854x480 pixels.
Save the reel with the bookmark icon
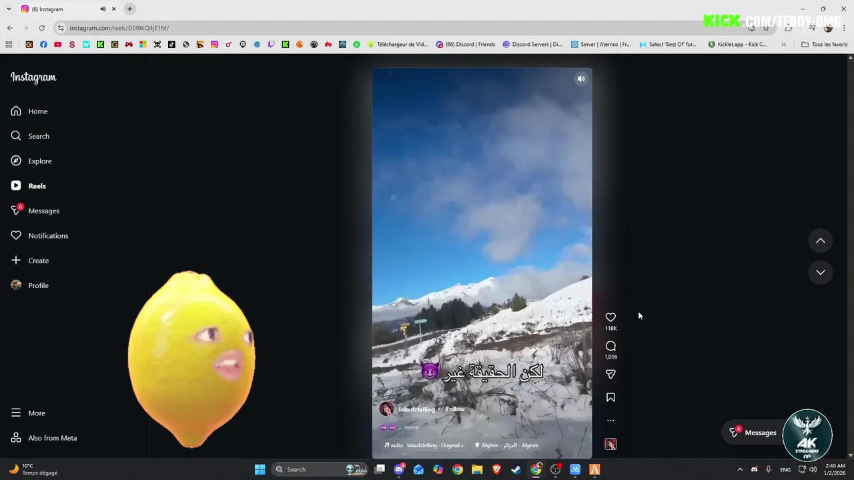[x=610, y=397]
